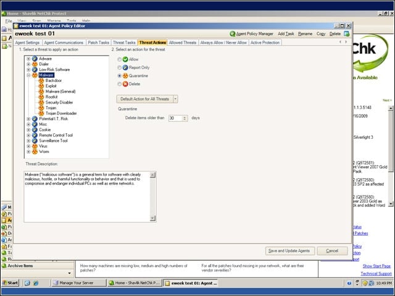395x296 pixels.
Task: Click the security shield tray icon
Action: (365, 283)
